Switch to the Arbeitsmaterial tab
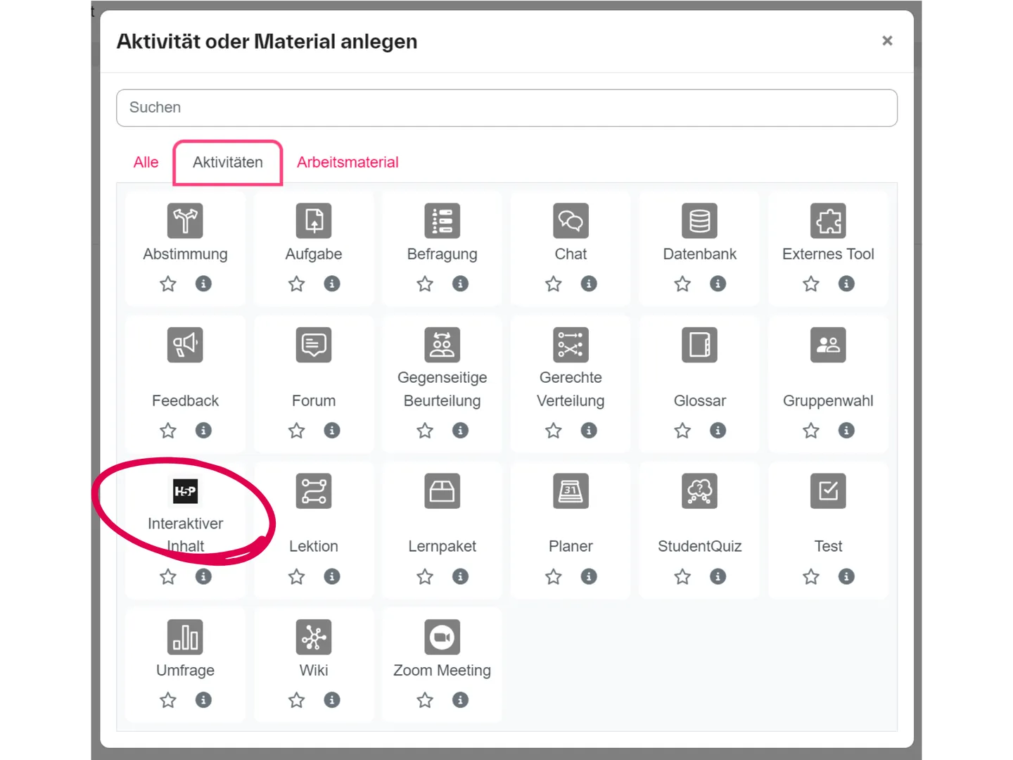Viewport: 1013px width, 760px height. click(x=348, y=163)
